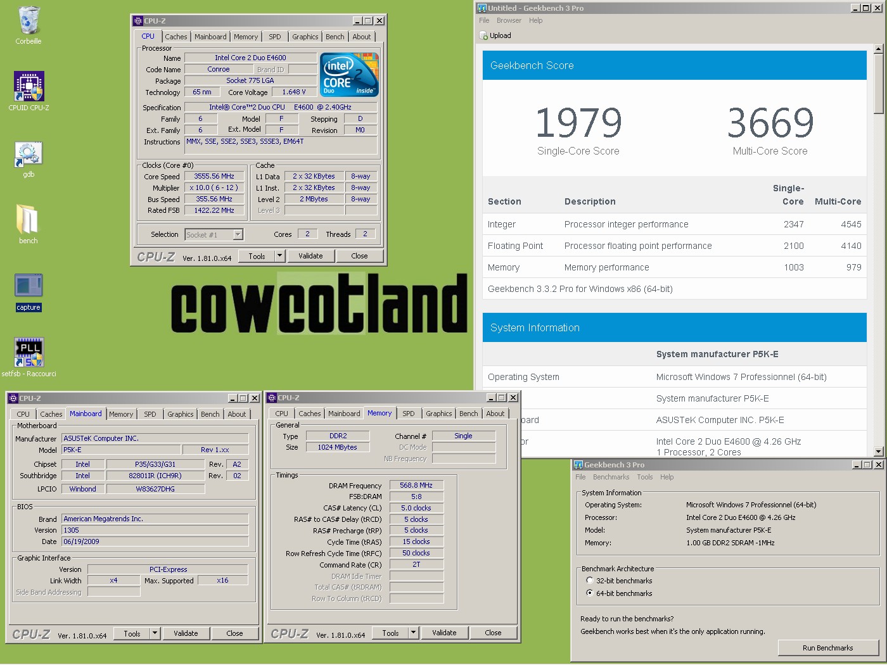Click Geekbench results scrollbar down arrow
Screen dimensions: 887x665
[x=878, y=452]
